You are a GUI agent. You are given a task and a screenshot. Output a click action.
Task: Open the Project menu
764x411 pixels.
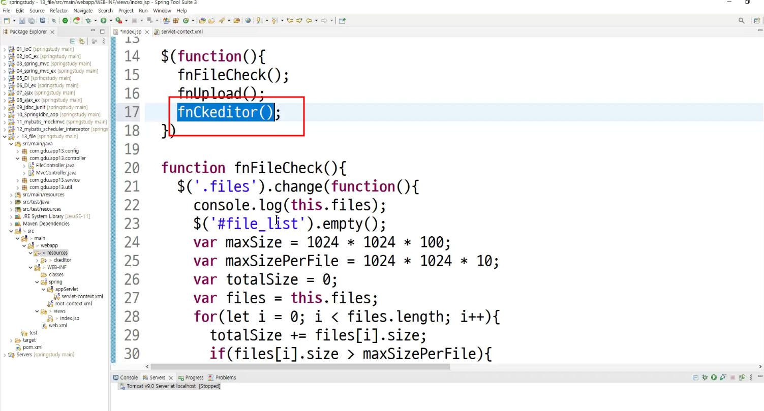126,10
